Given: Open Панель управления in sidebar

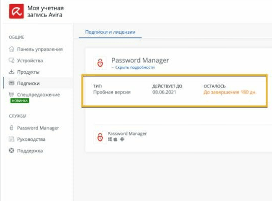Looking at the screenshot, I should pos(40,49).
